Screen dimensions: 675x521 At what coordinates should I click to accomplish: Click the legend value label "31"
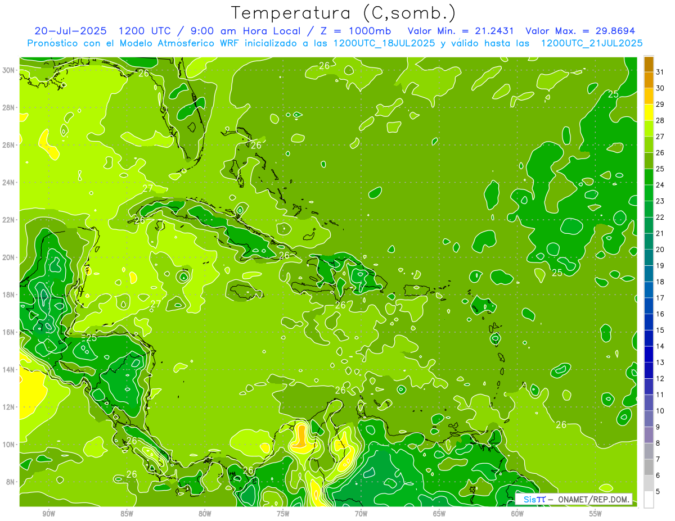click(660, 71)
